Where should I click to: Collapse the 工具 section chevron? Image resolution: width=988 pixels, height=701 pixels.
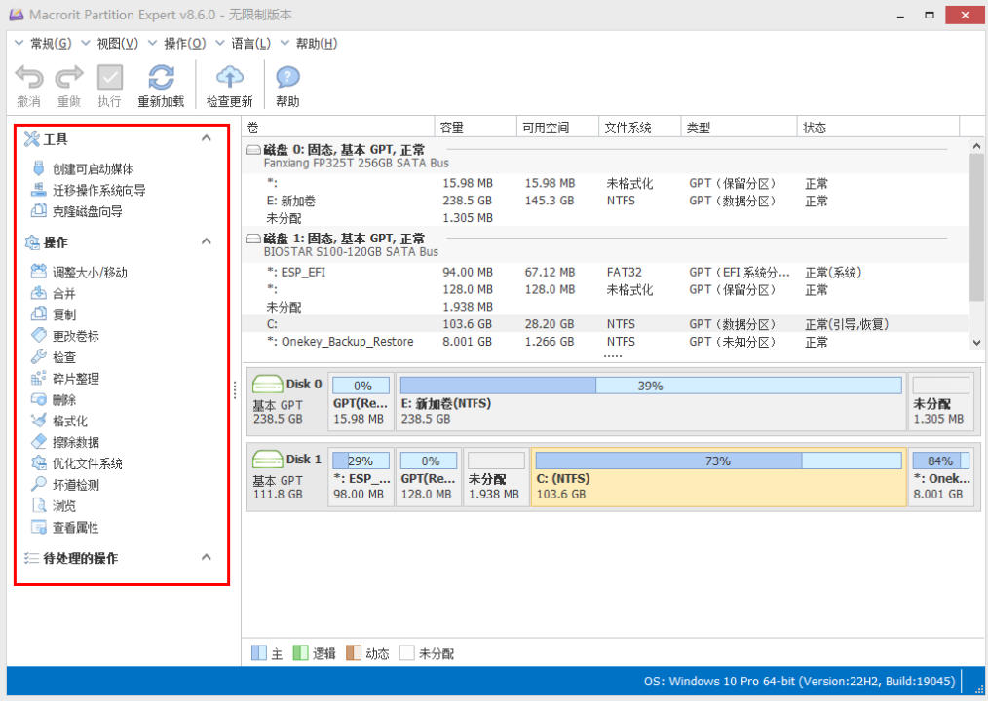(x=206, y=139)
